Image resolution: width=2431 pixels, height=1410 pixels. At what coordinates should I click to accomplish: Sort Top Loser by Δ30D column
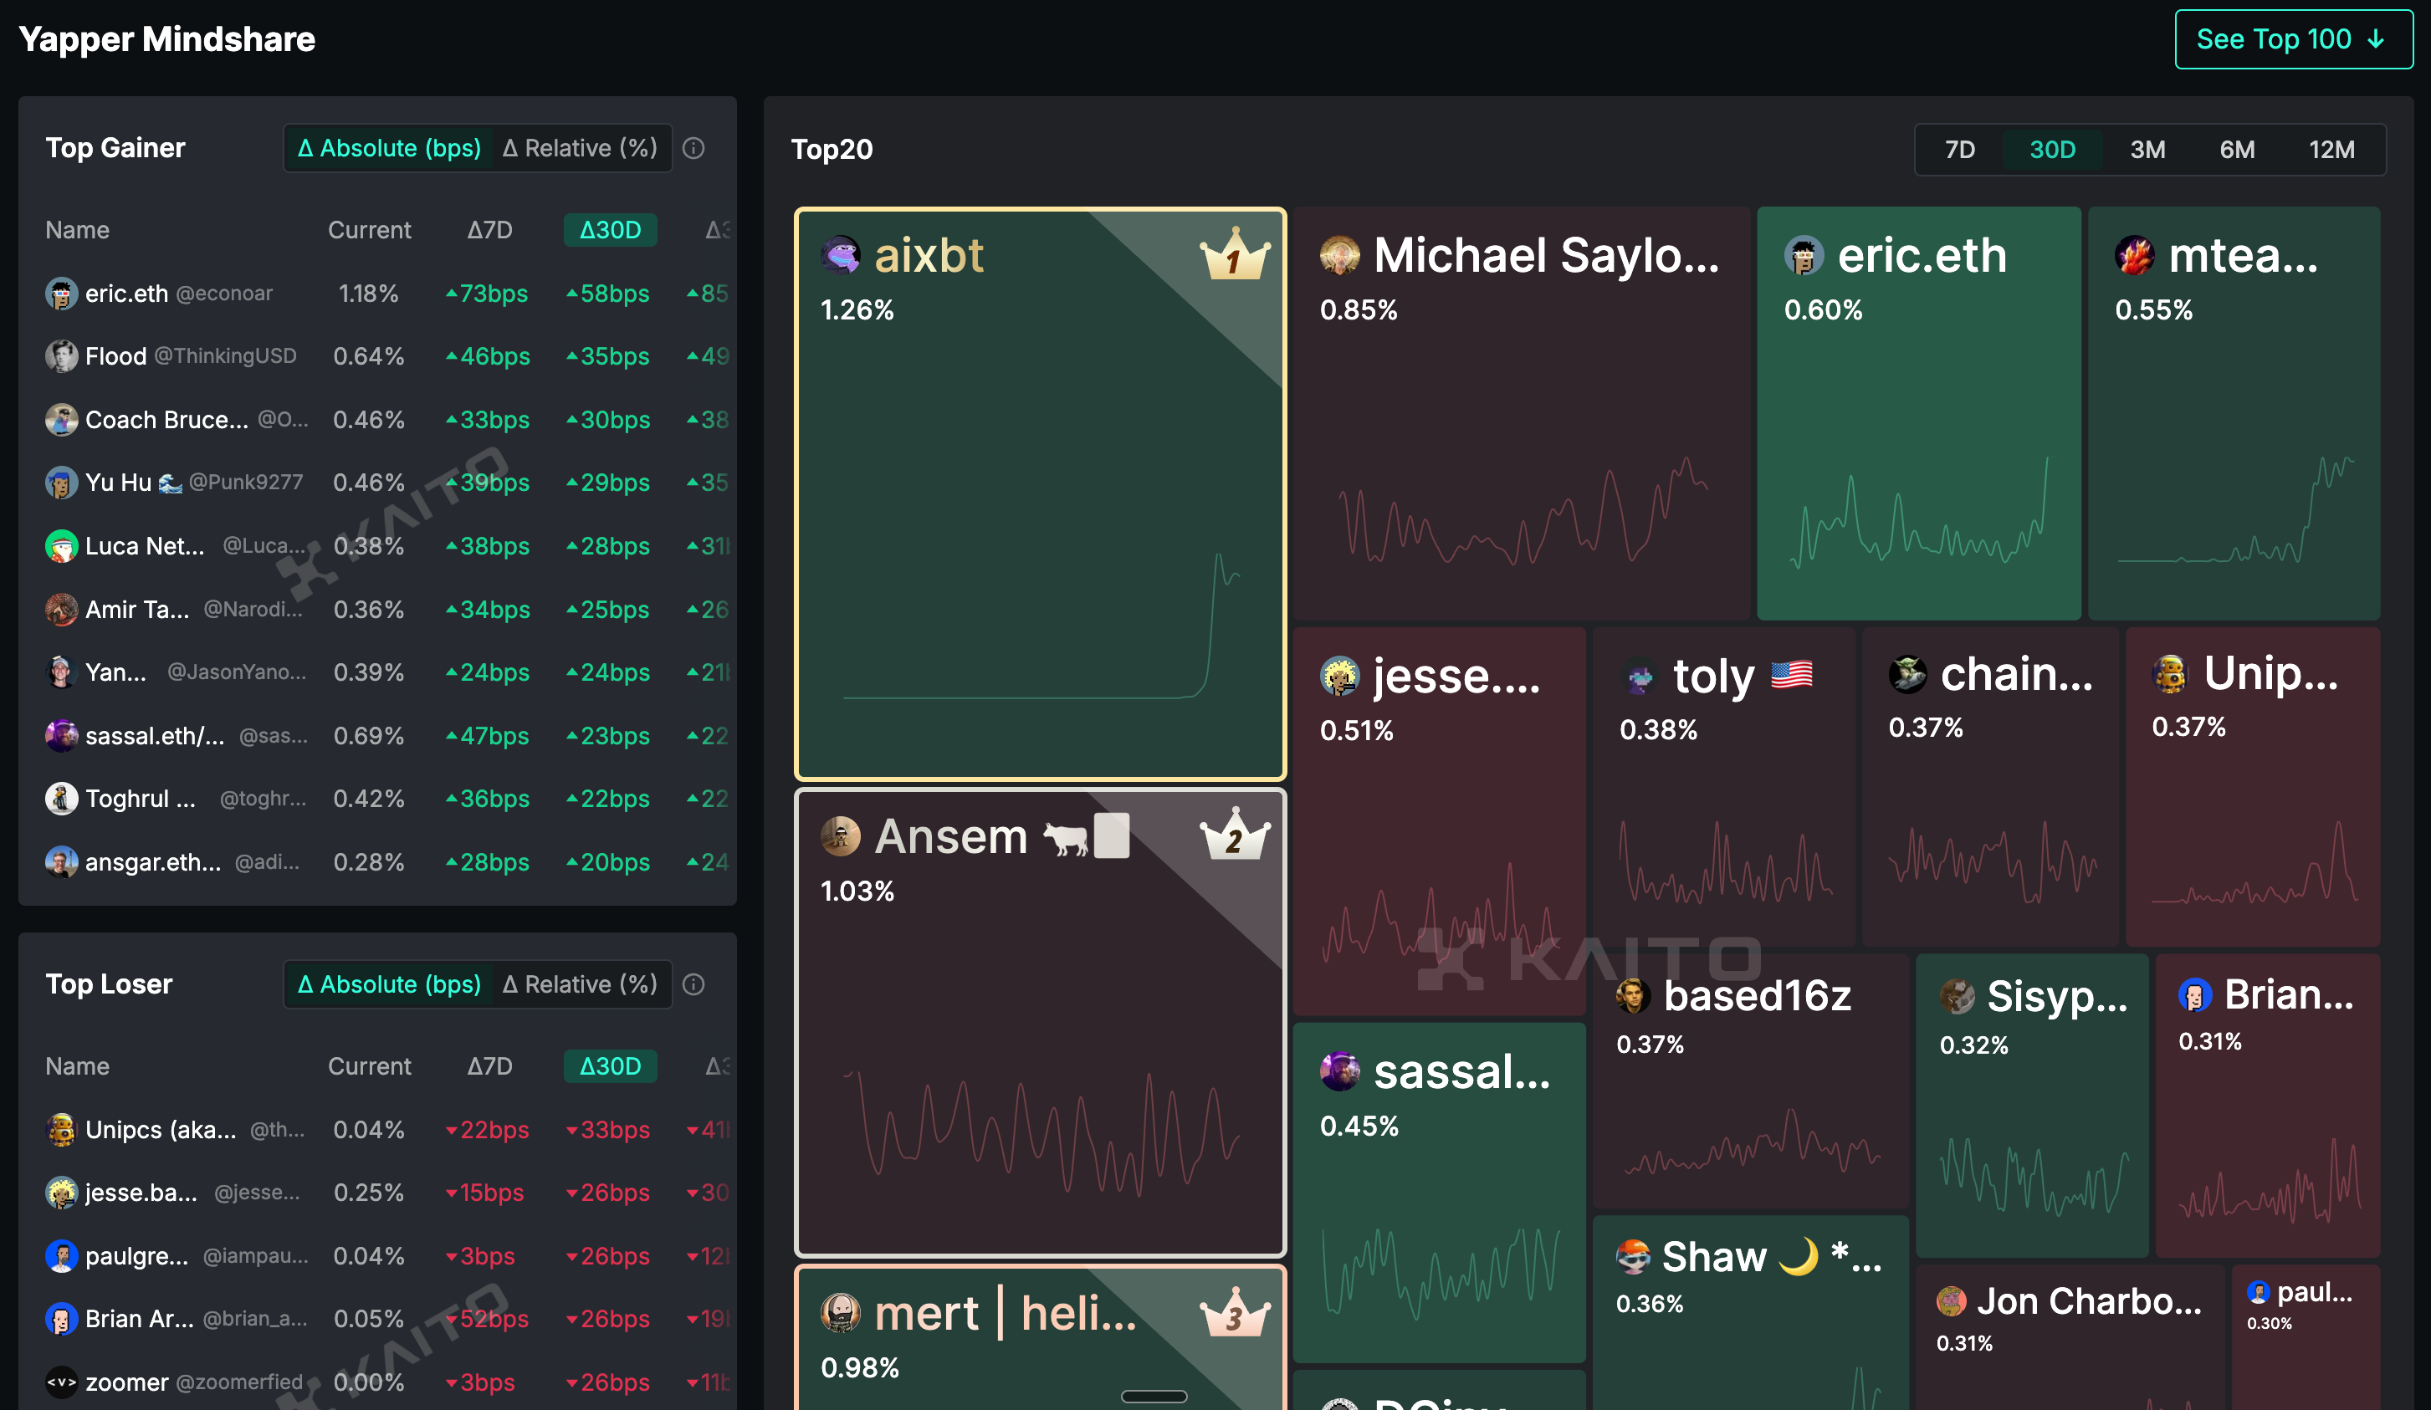(610, 1066)
